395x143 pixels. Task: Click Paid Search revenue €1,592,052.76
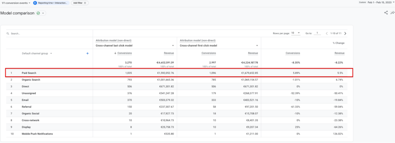coord(165,73)
